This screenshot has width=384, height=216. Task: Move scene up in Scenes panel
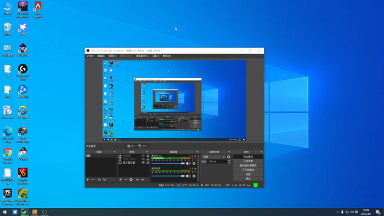point(99,180)
